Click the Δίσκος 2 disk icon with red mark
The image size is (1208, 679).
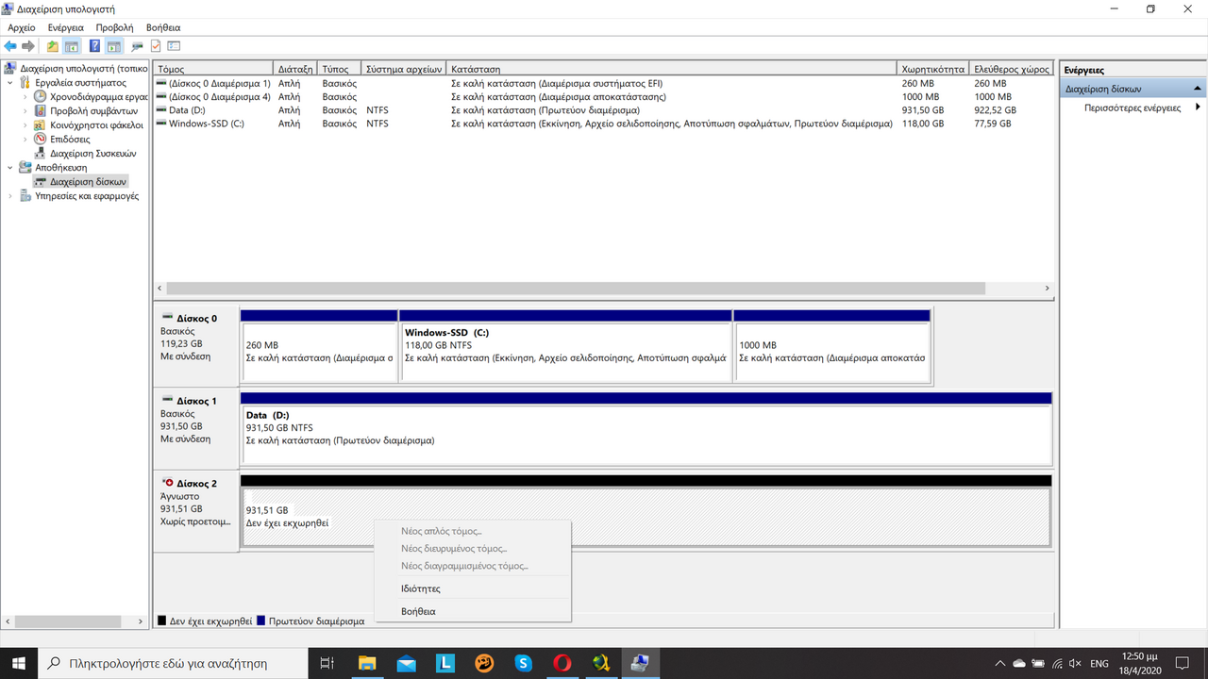pyautogui.click(x=167, y=483)
